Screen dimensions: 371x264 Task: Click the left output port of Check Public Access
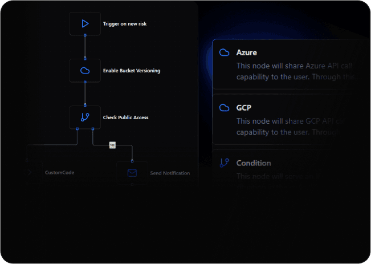click(x=77, y=129)
